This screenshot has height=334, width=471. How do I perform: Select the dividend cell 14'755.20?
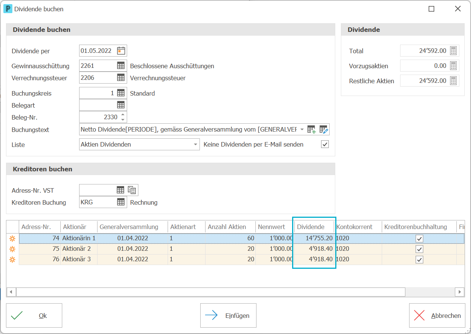pos(314,238)
